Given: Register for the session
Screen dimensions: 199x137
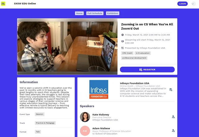Looking at the screenshot, I should (x=147, y=70).
